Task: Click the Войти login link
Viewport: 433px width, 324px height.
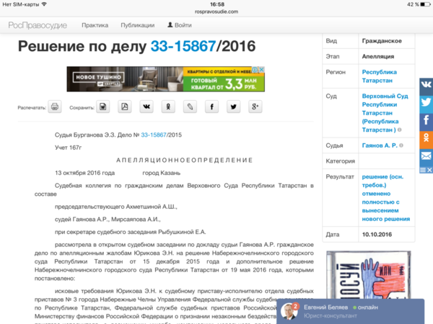Action: 179,24
